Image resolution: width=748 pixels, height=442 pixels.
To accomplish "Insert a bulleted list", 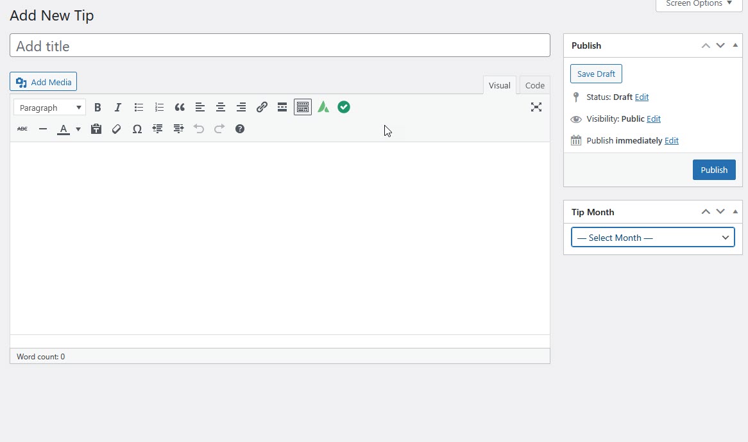I will (x=139, y=107).
